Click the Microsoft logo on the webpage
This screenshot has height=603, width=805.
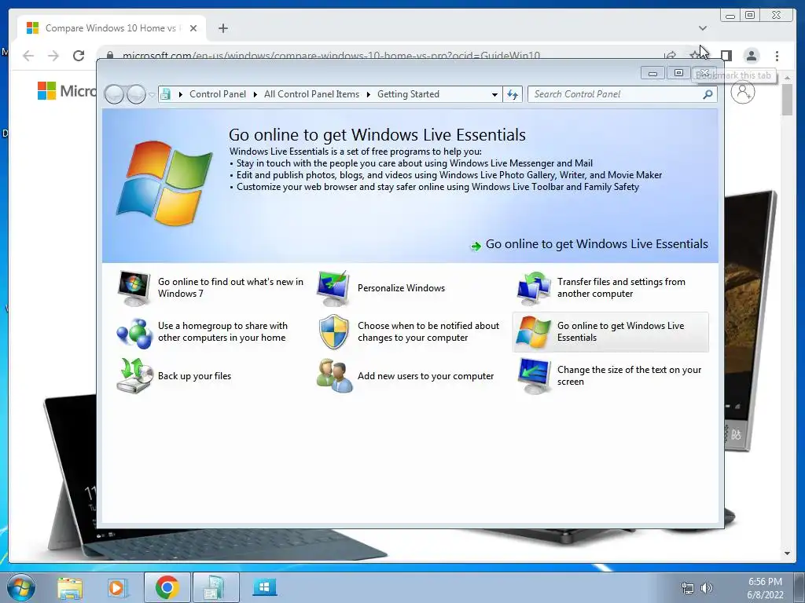coord(46,91)
